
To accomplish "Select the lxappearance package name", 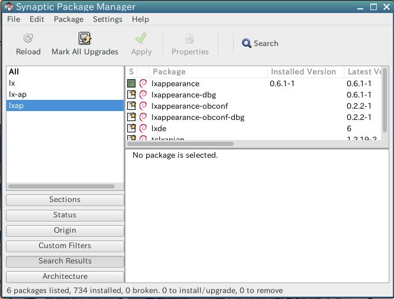I will pos(175,83).
